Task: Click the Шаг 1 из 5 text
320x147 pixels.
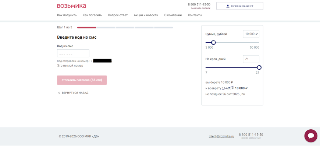Action: point(64,27)
